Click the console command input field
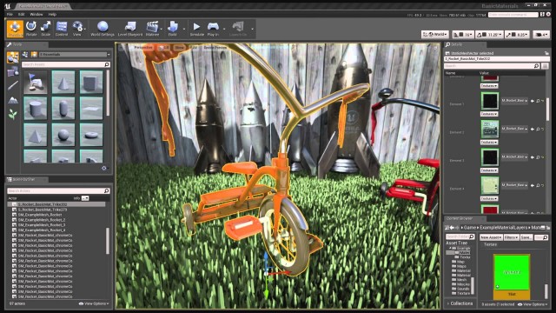556x313 pixels. (x=513, y=15)
